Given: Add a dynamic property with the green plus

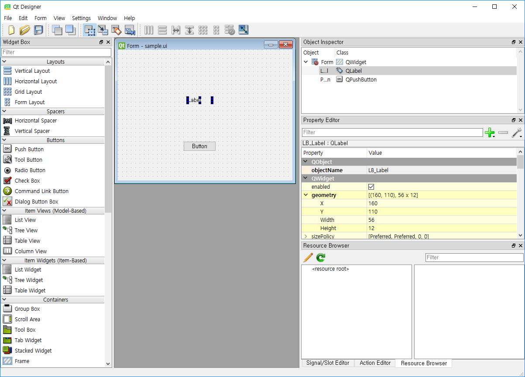Looking at the screenshot, I should [x=490, y=133].
